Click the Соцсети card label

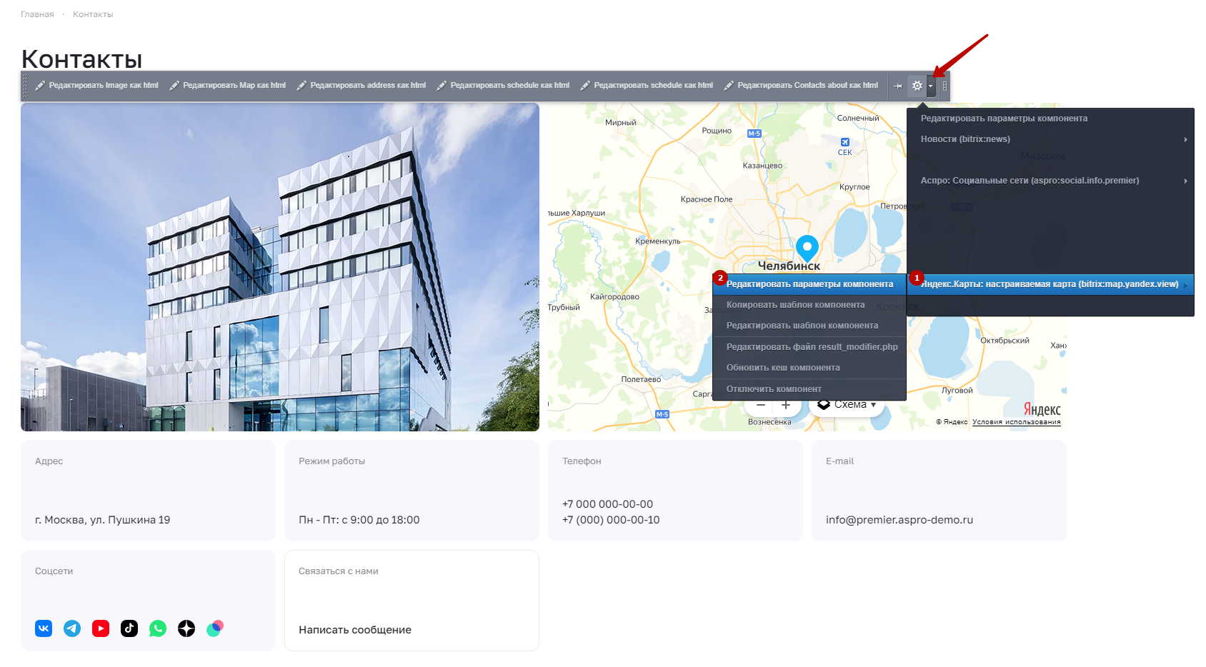pyautogui.click(x=54, y=571)
